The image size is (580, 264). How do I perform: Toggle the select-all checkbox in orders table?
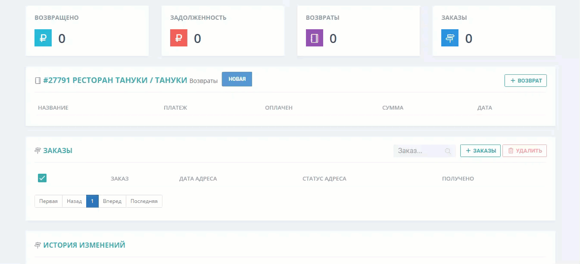pyautogui.click(x=42, y=178)
